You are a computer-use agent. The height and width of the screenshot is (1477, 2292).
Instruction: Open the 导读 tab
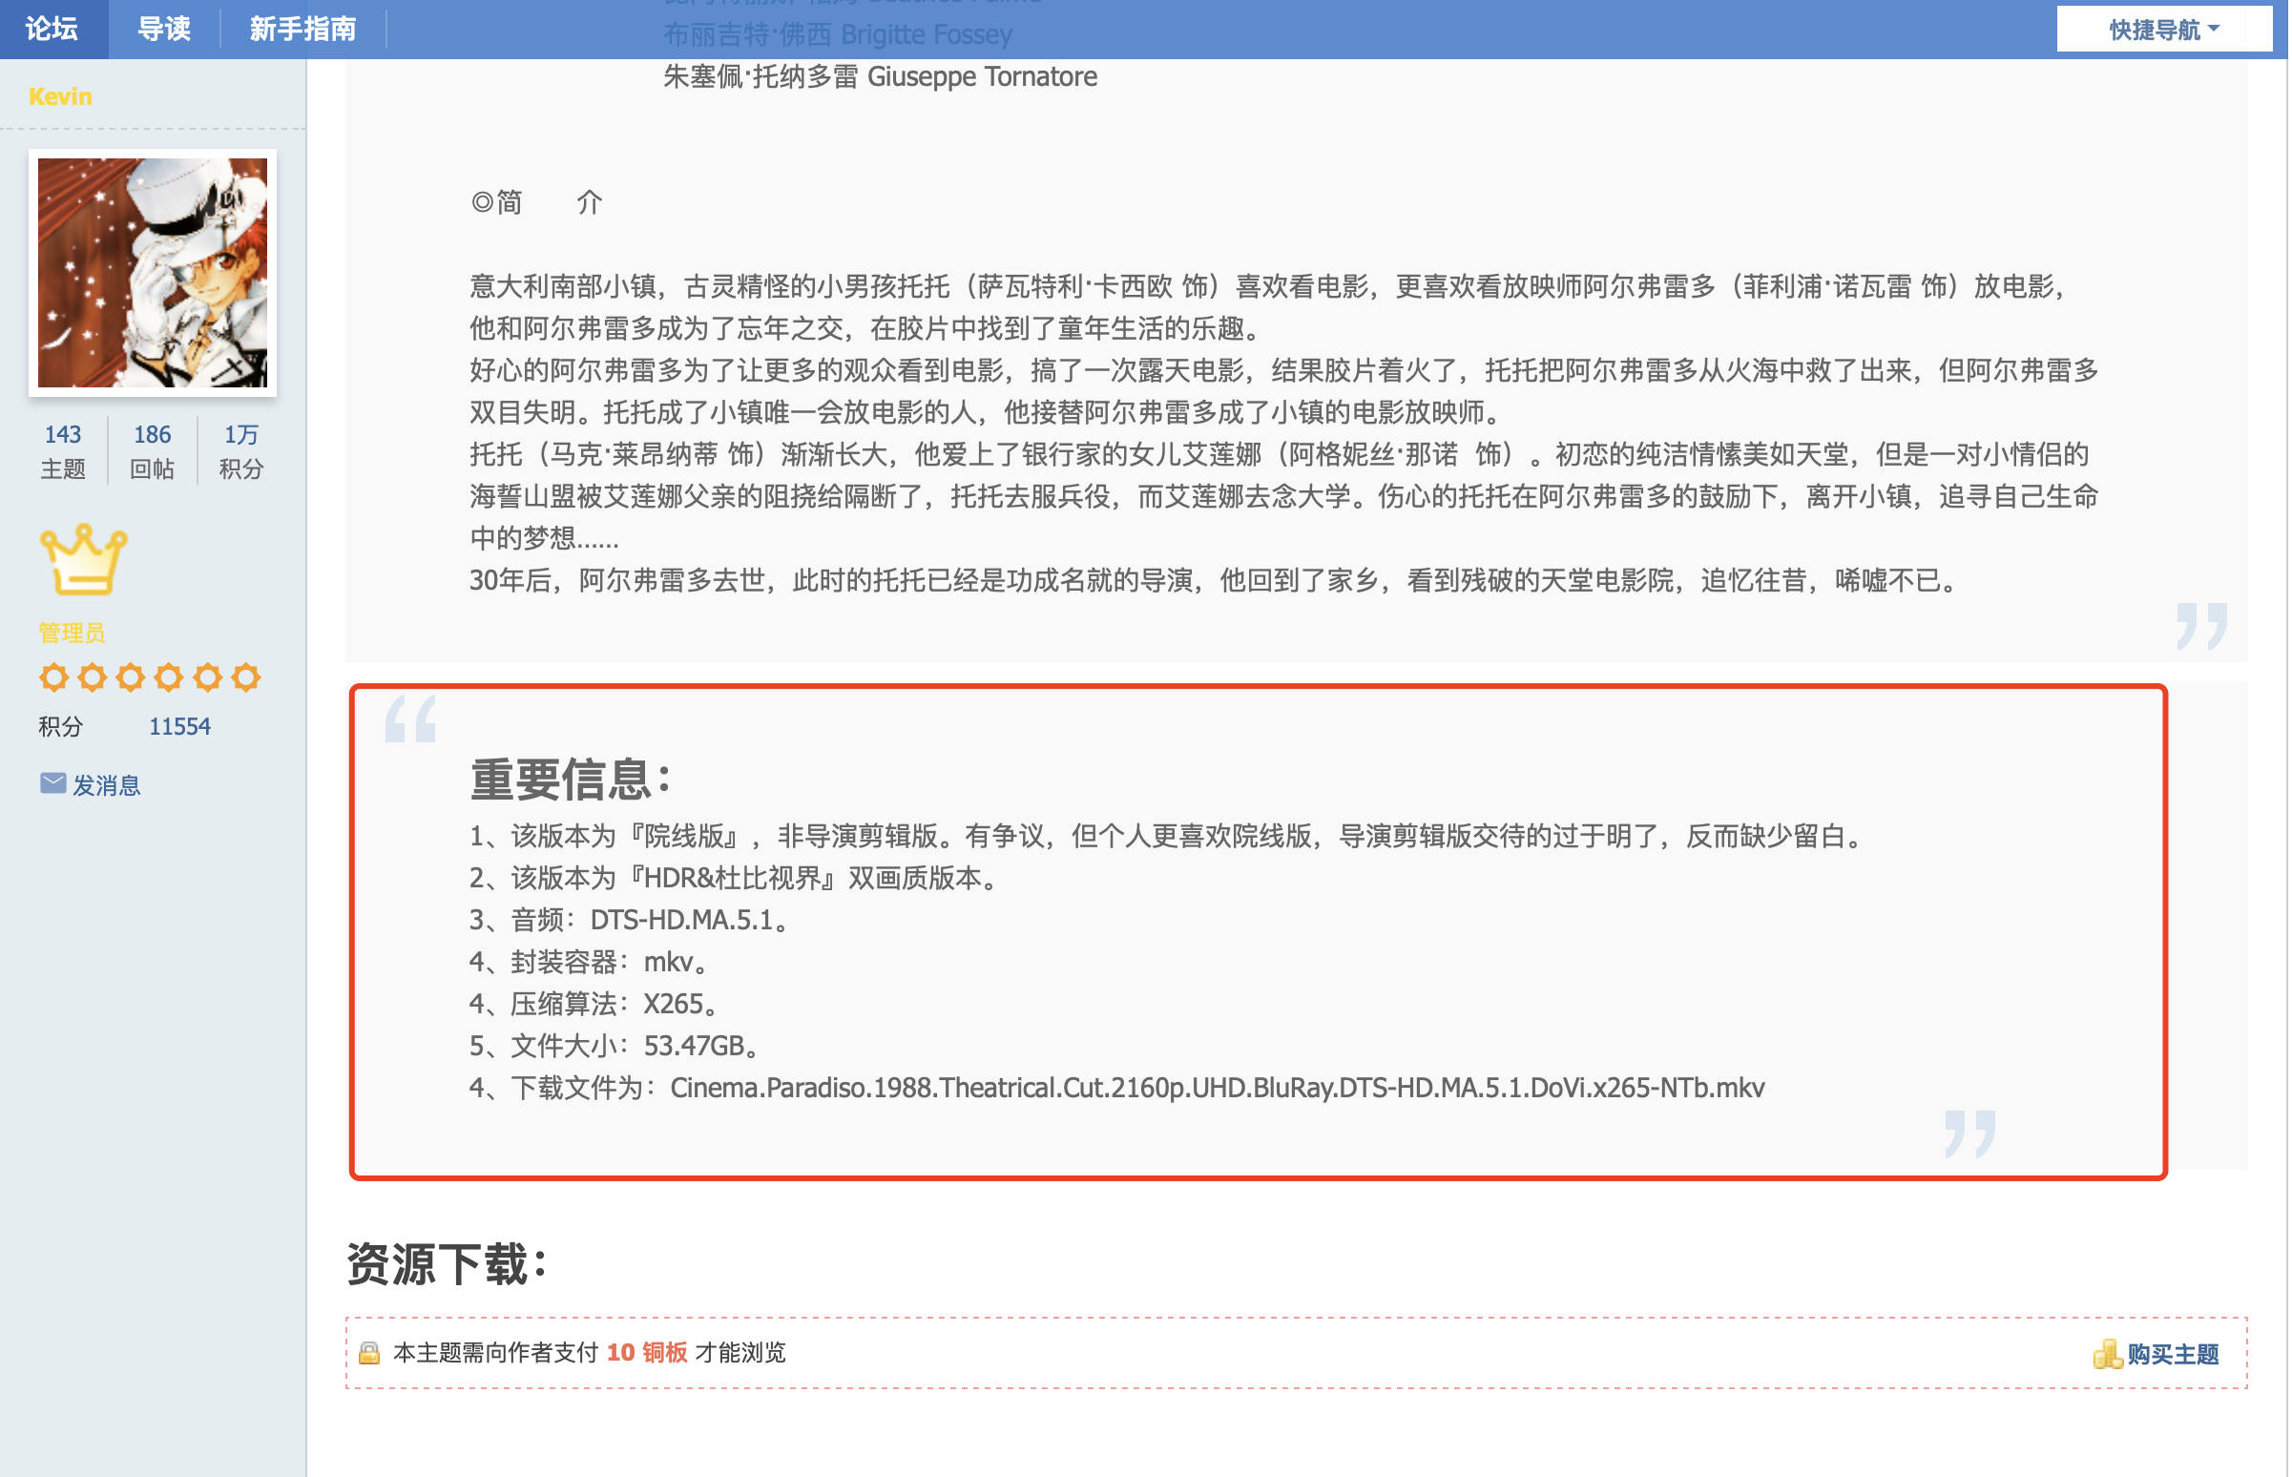[x=164, y=29]
